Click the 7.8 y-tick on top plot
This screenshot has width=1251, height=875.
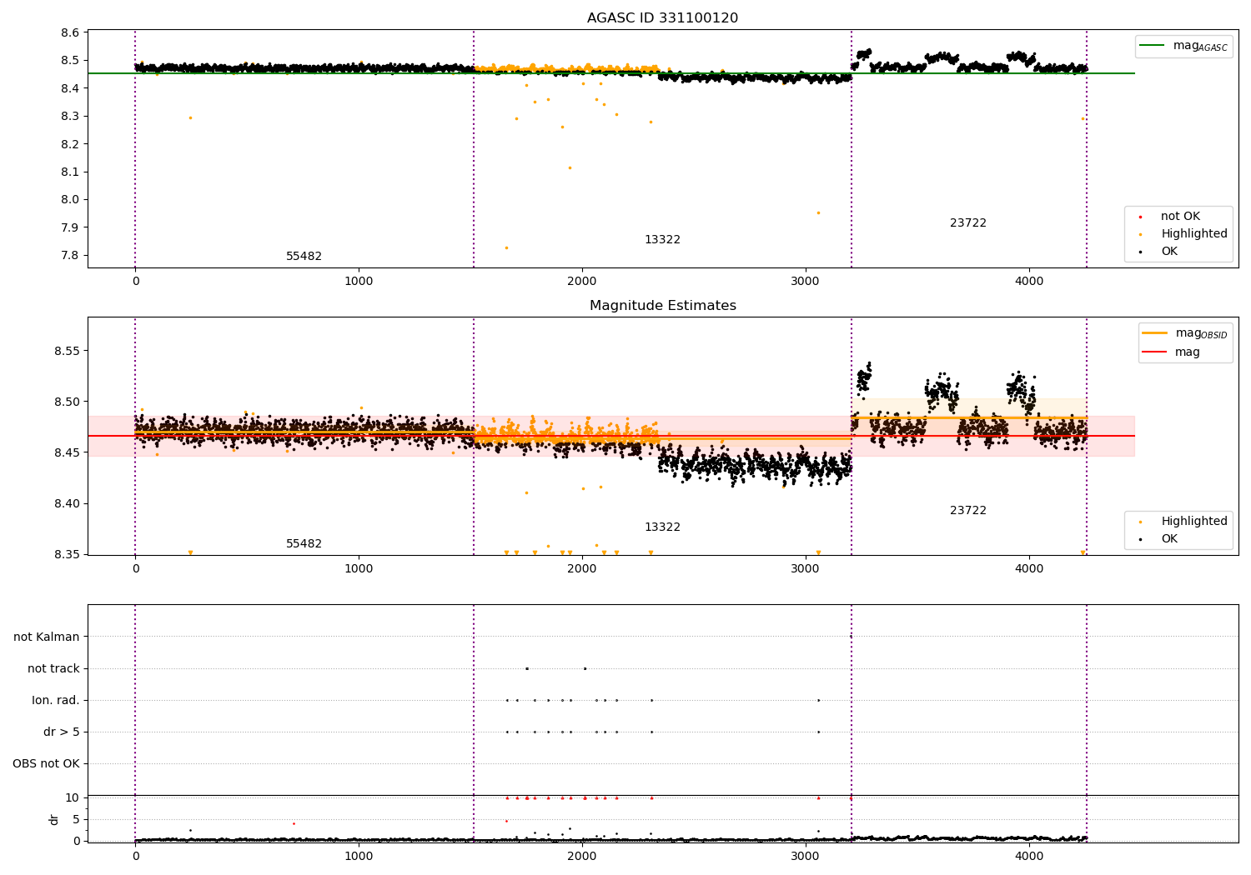(70, 255)
